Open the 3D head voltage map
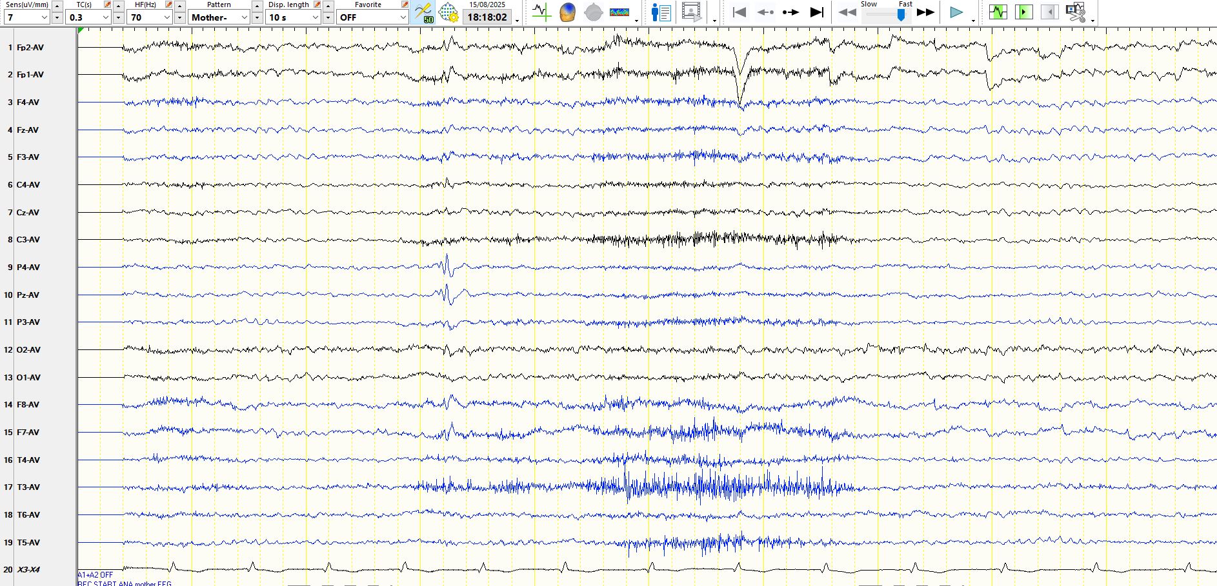 tap(567, 12)
